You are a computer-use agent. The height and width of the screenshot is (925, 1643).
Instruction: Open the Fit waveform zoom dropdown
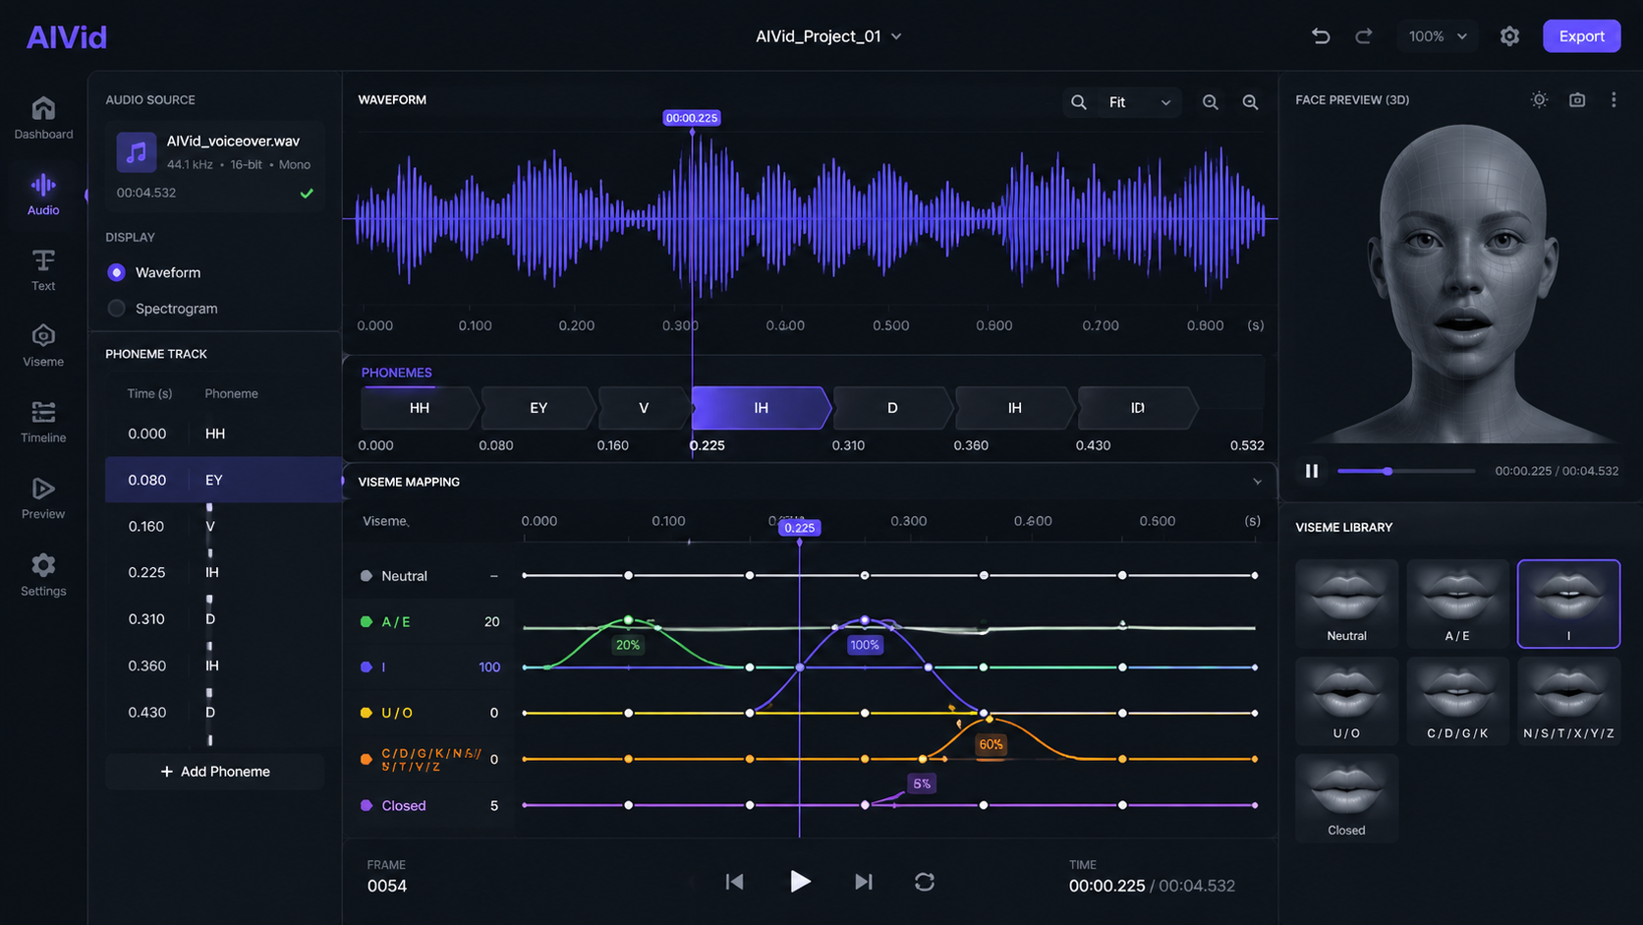tap(1140, 102)
